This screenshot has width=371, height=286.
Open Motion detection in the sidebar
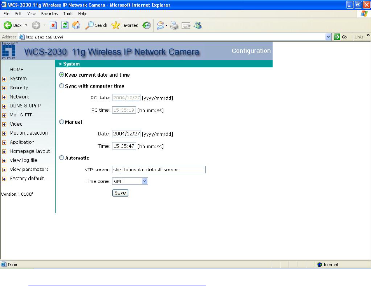point(29,133)
